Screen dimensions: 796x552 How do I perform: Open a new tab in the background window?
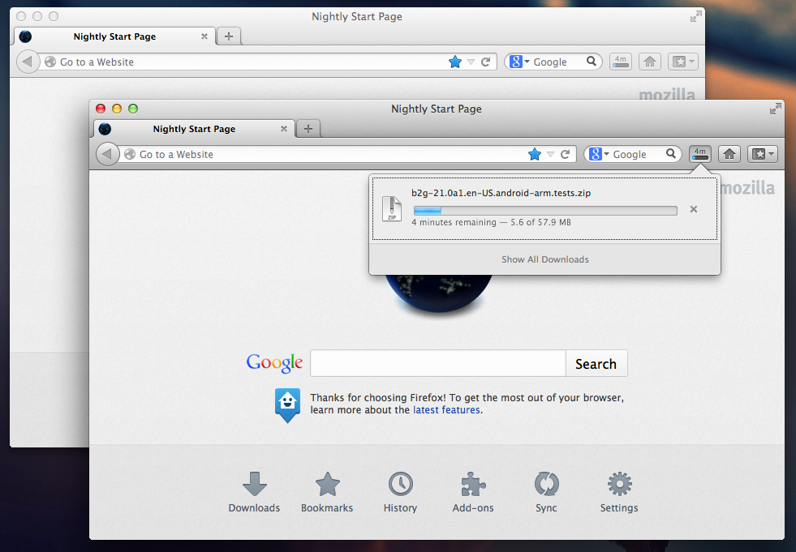tap(229, 36)
